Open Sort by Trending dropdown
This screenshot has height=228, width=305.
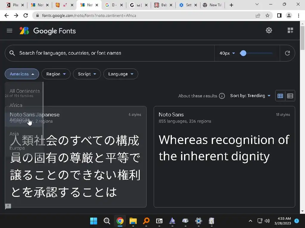click(x=250, y=96)
